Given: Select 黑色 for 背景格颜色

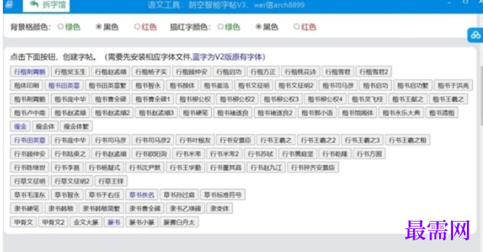Looking at the screenshot, I should click(x=98, y=26).
